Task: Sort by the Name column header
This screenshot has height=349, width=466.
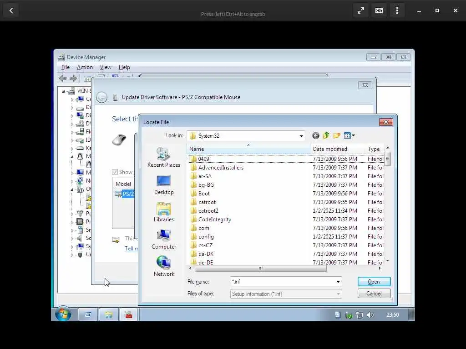Action: click(x=248, y=149)
